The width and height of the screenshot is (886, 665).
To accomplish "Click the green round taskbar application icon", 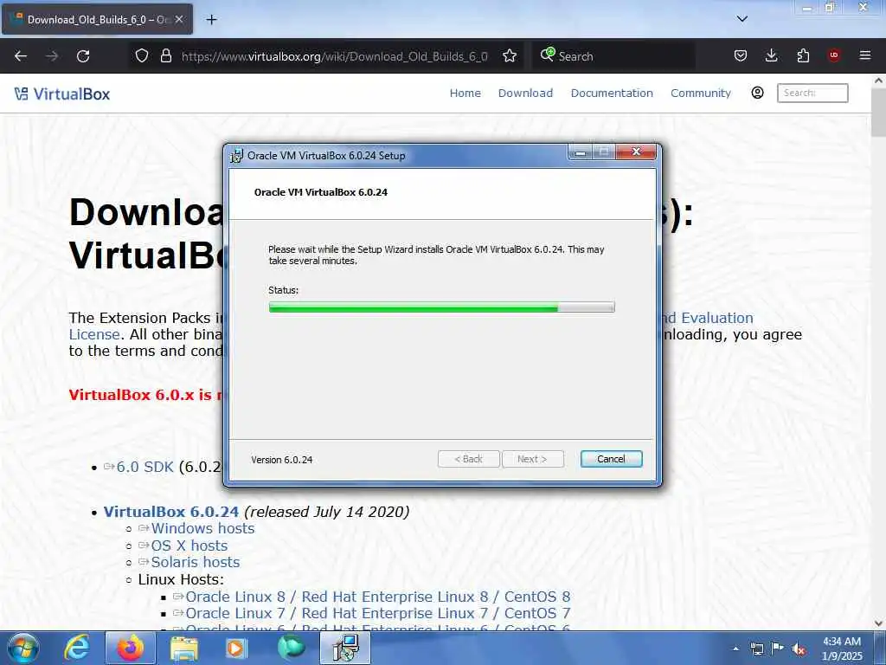I will (291, 648).
